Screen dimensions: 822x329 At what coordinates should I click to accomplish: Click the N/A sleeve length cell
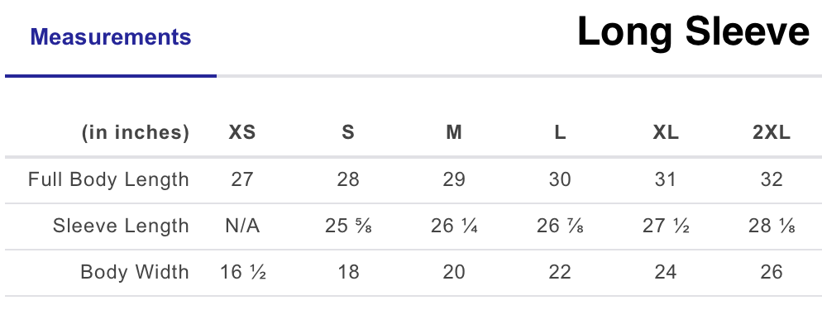[x=242, y=226]
